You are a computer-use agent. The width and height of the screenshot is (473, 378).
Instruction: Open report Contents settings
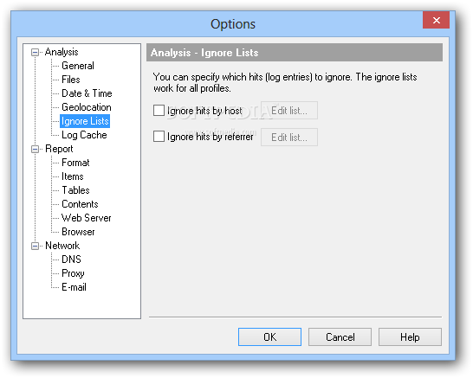point(80,204)
